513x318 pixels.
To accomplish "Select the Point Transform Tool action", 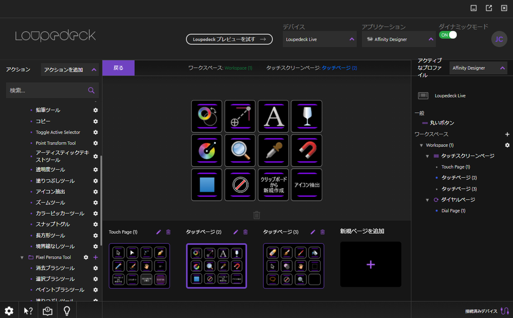I will pos(56,143).
